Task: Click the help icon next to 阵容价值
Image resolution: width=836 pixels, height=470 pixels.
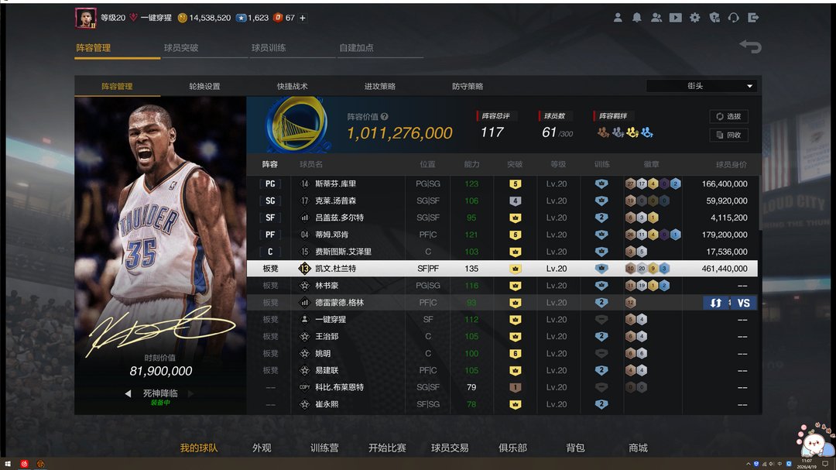Action: pos(385,117)
